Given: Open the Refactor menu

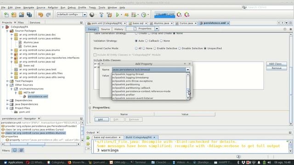Looking at the screenshot, I should pos(53,7).
